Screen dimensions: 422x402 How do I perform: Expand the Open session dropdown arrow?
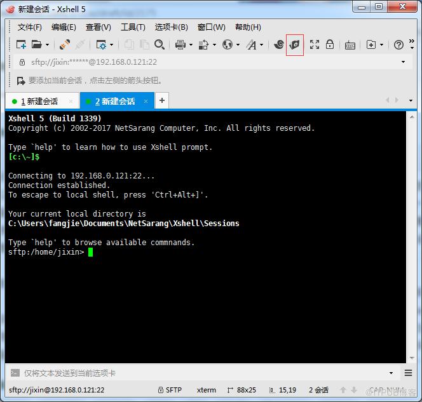[x=48, y=44]
